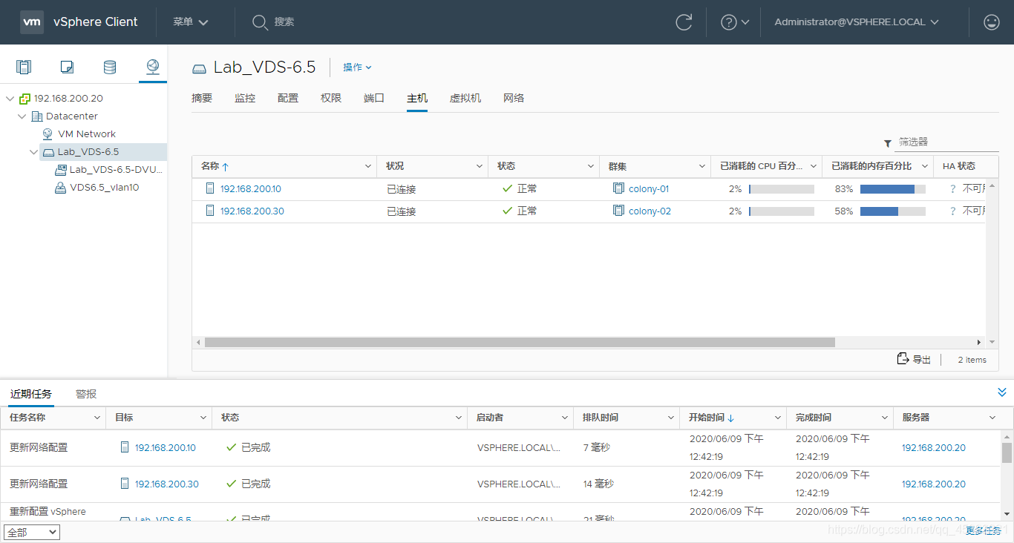This screenshot has width=1014, height=543.
Task: Open the Hosts and Clusters inventory icon
Action: (x=24, y=67)
